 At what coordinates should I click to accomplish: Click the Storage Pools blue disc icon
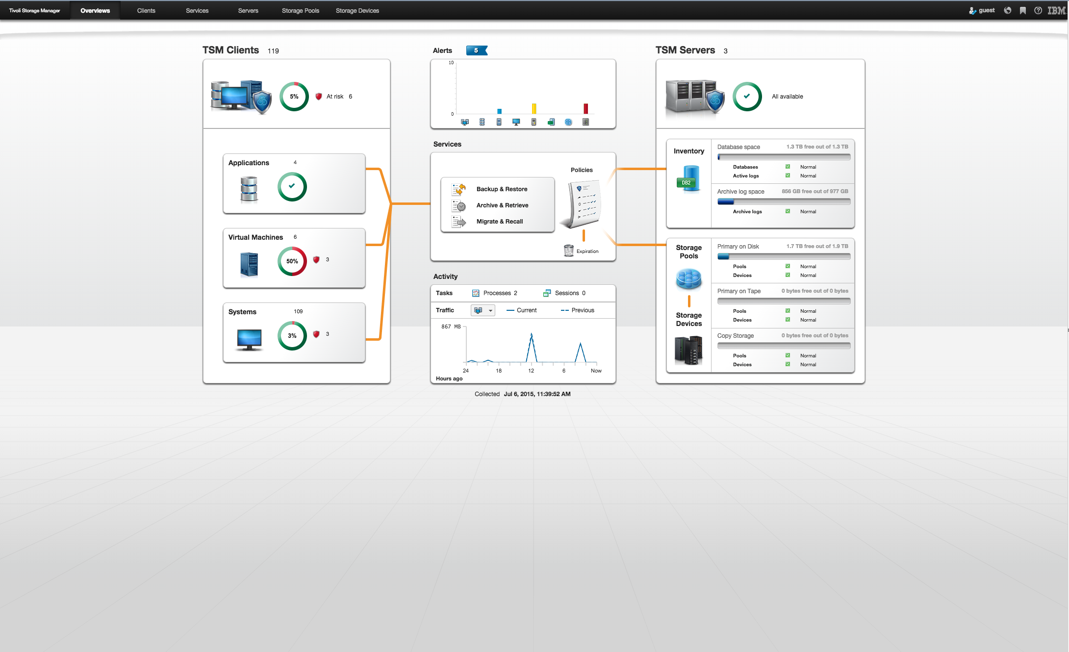(x=689, y=279)
